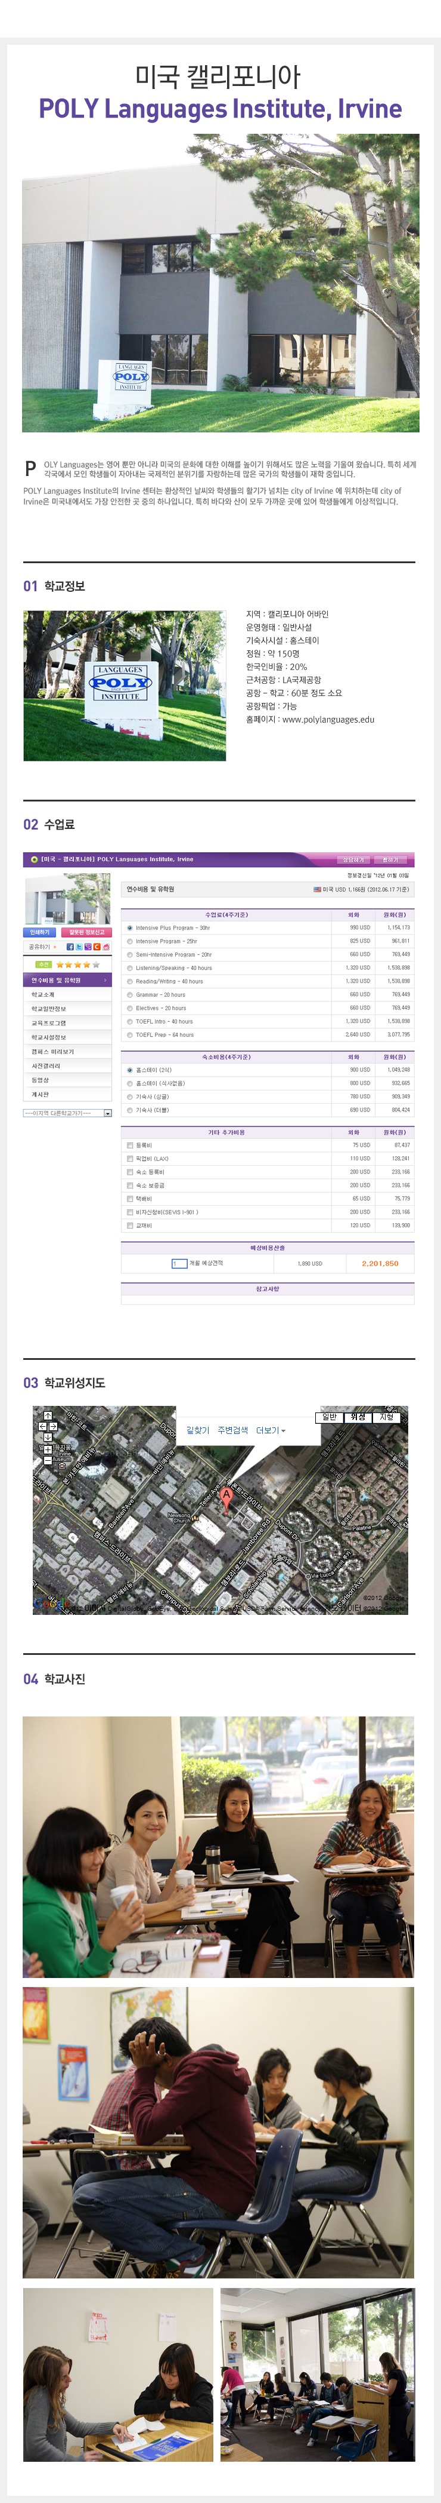This screenshot has width=441, height=2503.
Task: Click school building thumbnail in tuition panel
Action: click(68, 899)
